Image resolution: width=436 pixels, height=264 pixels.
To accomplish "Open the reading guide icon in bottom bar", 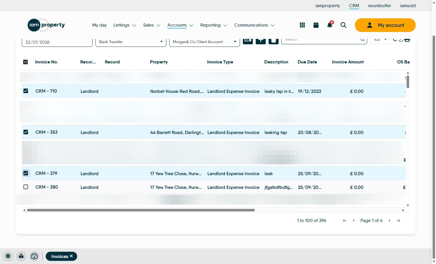I will click(21, 256).
